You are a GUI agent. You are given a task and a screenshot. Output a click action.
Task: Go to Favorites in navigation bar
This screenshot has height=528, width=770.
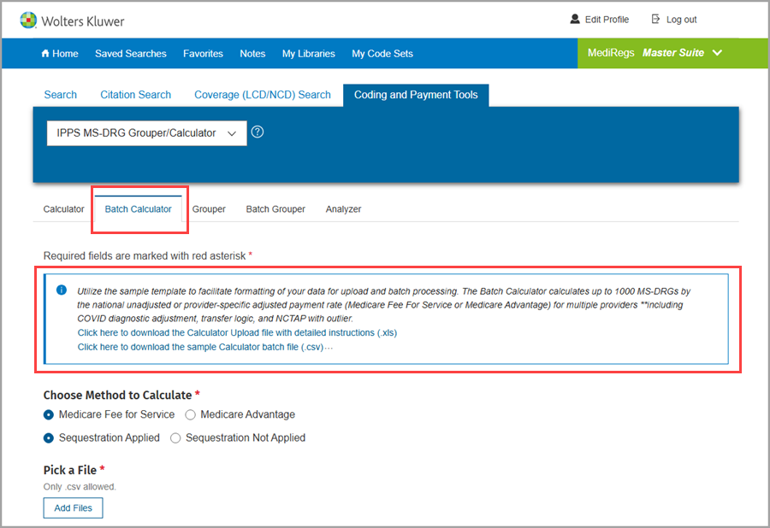click(x=203, y=54)
